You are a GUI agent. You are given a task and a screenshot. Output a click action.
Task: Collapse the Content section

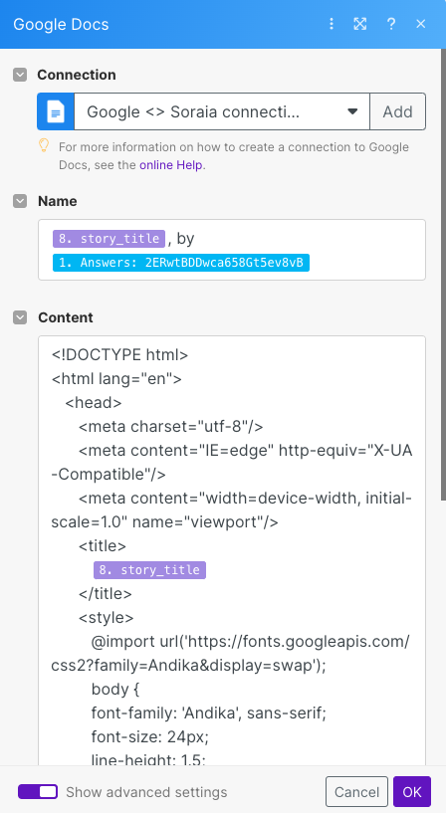pos(20,317)
